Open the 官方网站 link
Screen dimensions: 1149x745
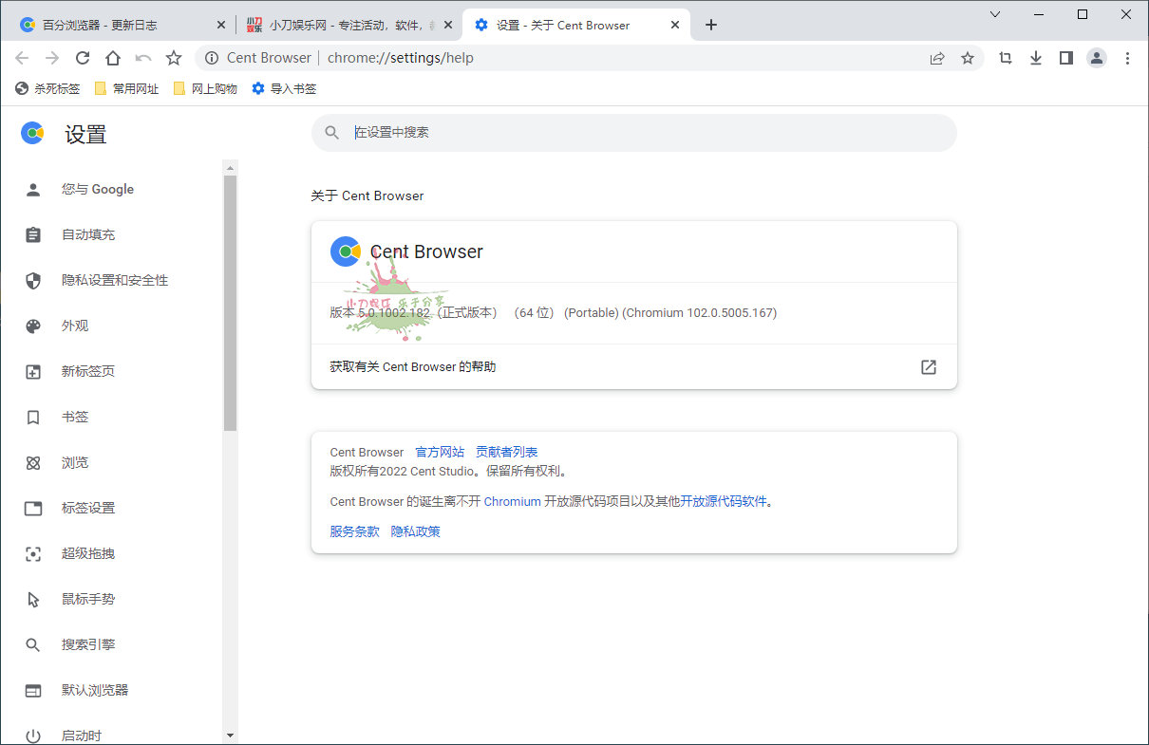coord(439,452)
